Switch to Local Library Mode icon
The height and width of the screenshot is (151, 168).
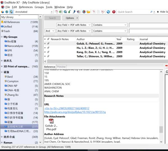(2, 12)
